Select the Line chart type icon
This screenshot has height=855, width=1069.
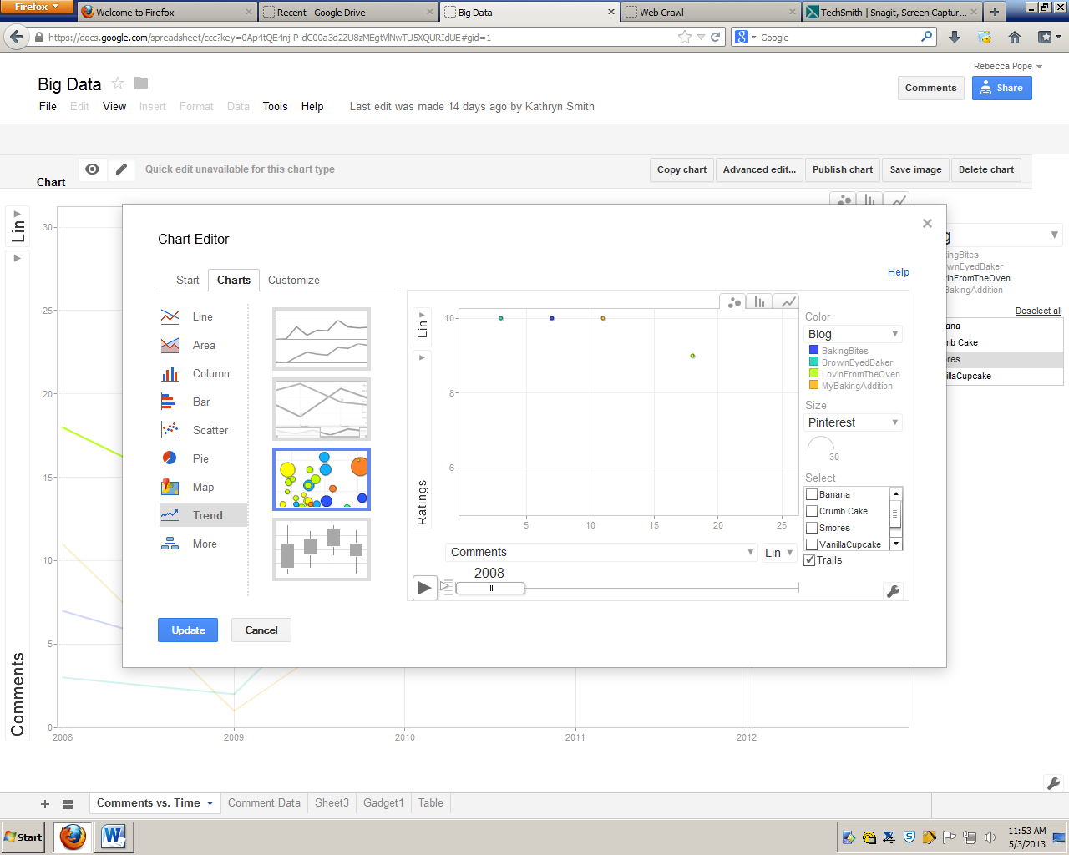(170, 316)
